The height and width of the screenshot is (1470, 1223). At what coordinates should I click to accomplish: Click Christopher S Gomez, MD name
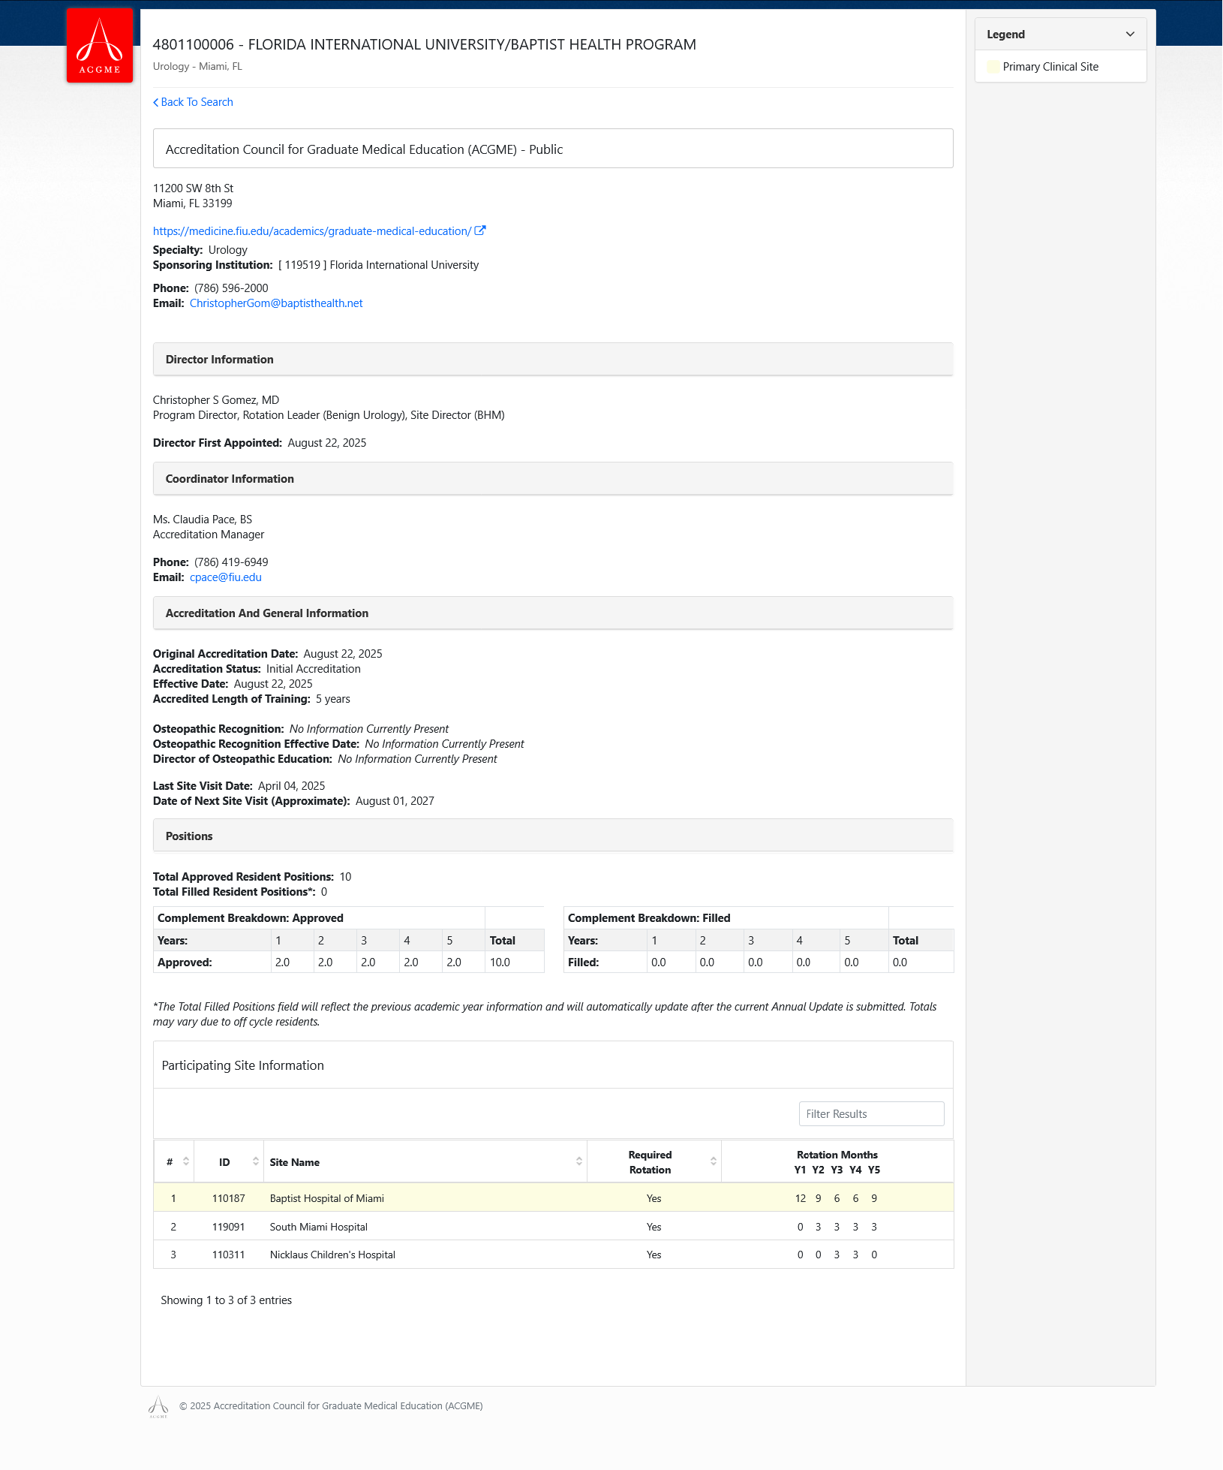(216, 400)
